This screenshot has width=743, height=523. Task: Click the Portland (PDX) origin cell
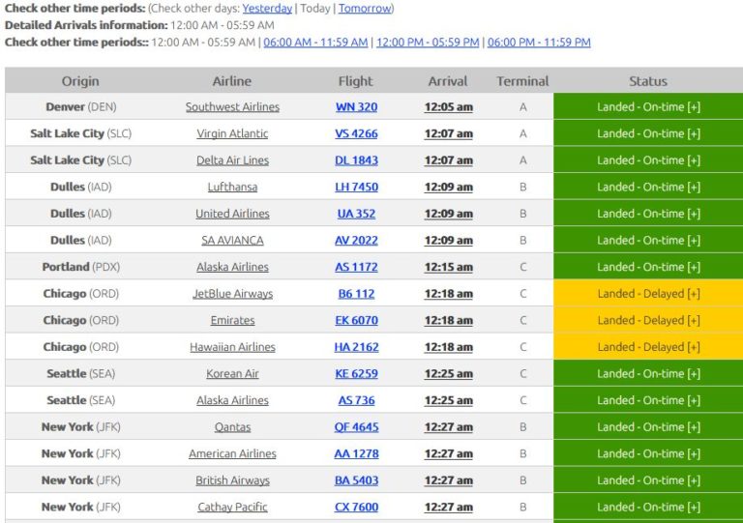(81, 267)
